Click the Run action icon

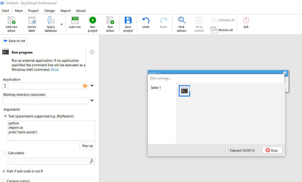110,20
